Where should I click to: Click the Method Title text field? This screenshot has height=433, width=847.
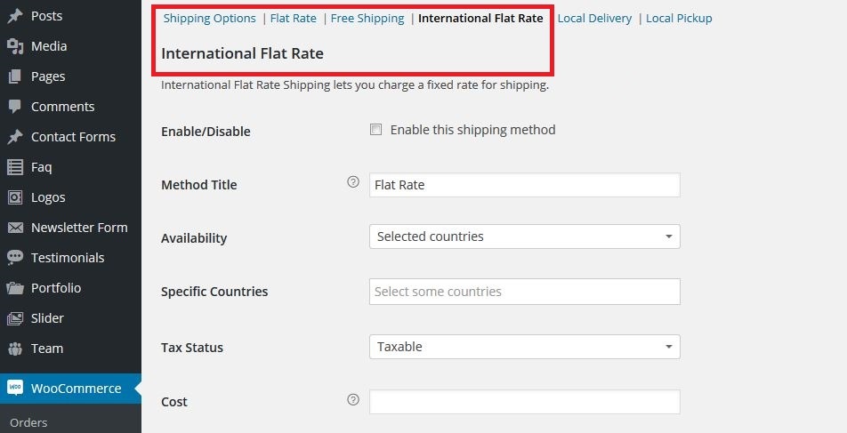point(525,185)
